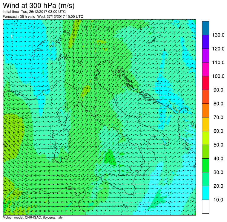Click the blue swatch above 130.0

pos(205,28)
